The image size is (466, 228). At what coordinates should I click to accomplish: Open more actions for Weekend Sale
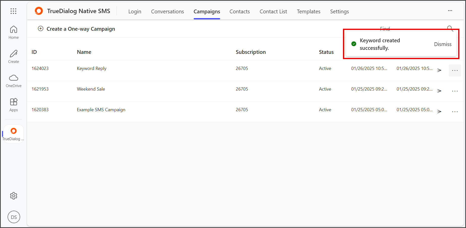[455, 91]
